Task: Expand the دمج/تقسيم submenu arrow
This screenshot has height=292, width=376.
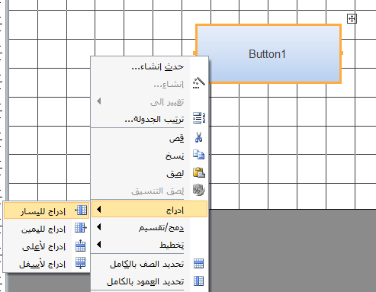Action: pos(99,227)
